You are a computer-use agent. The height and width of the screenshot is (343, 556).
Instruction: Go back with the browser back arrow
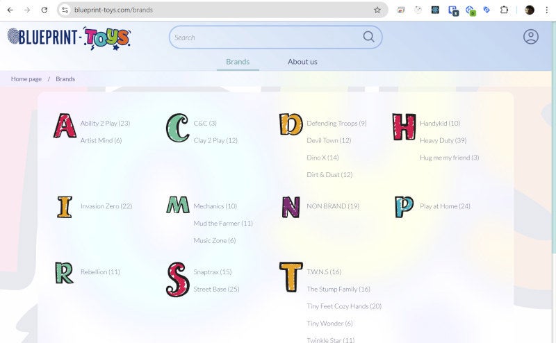10,10
